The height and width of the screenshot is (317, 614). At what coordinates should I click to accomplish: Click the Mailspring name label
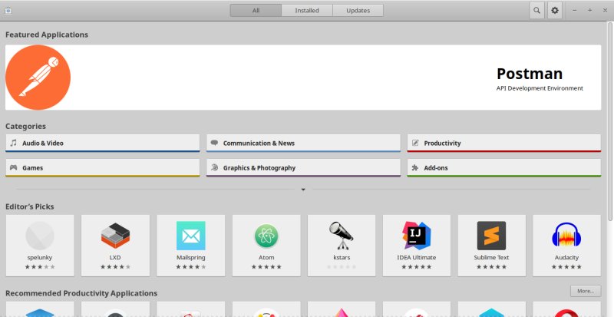click(190, 258)
